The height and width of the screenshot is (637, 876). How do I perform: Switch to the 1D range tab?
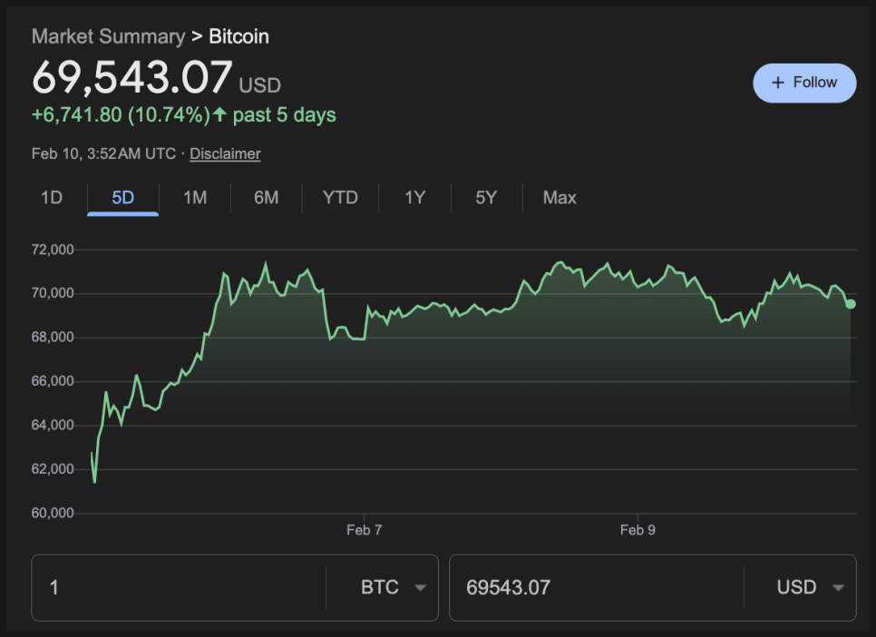pyautogui.click(x=52, y=197)
